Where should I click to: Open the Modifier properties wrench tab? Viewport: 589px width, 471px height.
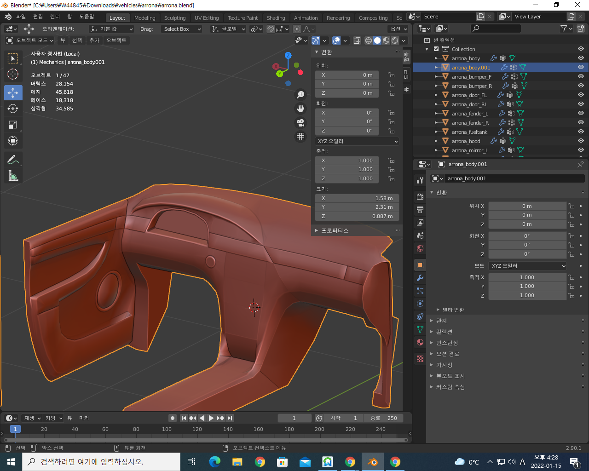click(420, 278)
